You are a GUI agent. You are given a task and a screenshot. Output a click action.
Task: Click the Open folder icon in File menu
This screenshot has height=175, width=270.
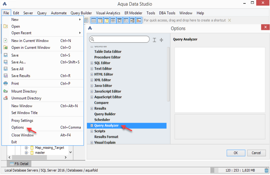coord(6,26)
